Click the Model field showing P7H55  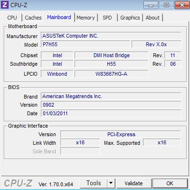(x=85, y=44)
